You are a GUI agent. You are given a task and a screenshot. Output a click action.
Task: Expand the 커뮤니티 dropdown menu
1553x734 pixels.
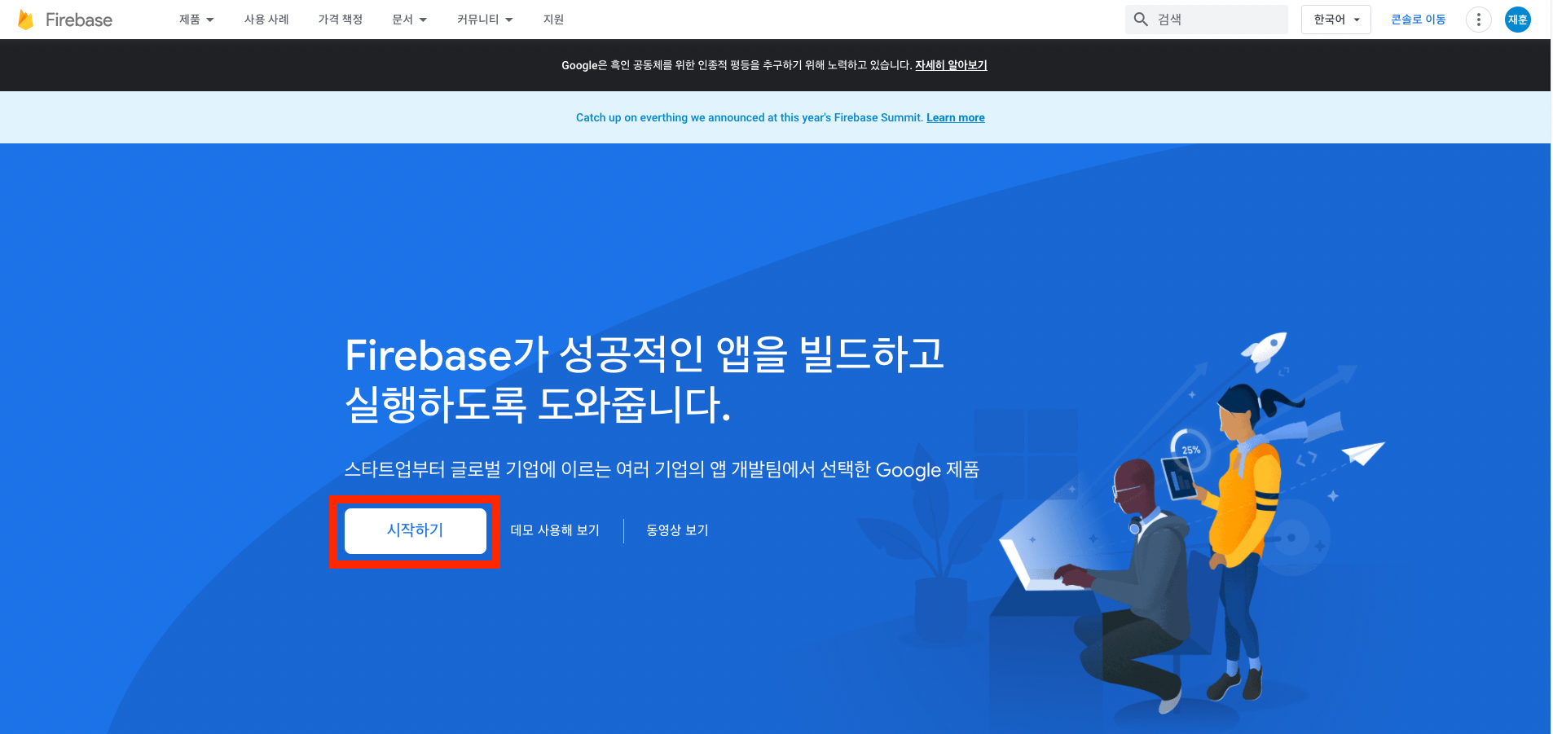[485, 20]
